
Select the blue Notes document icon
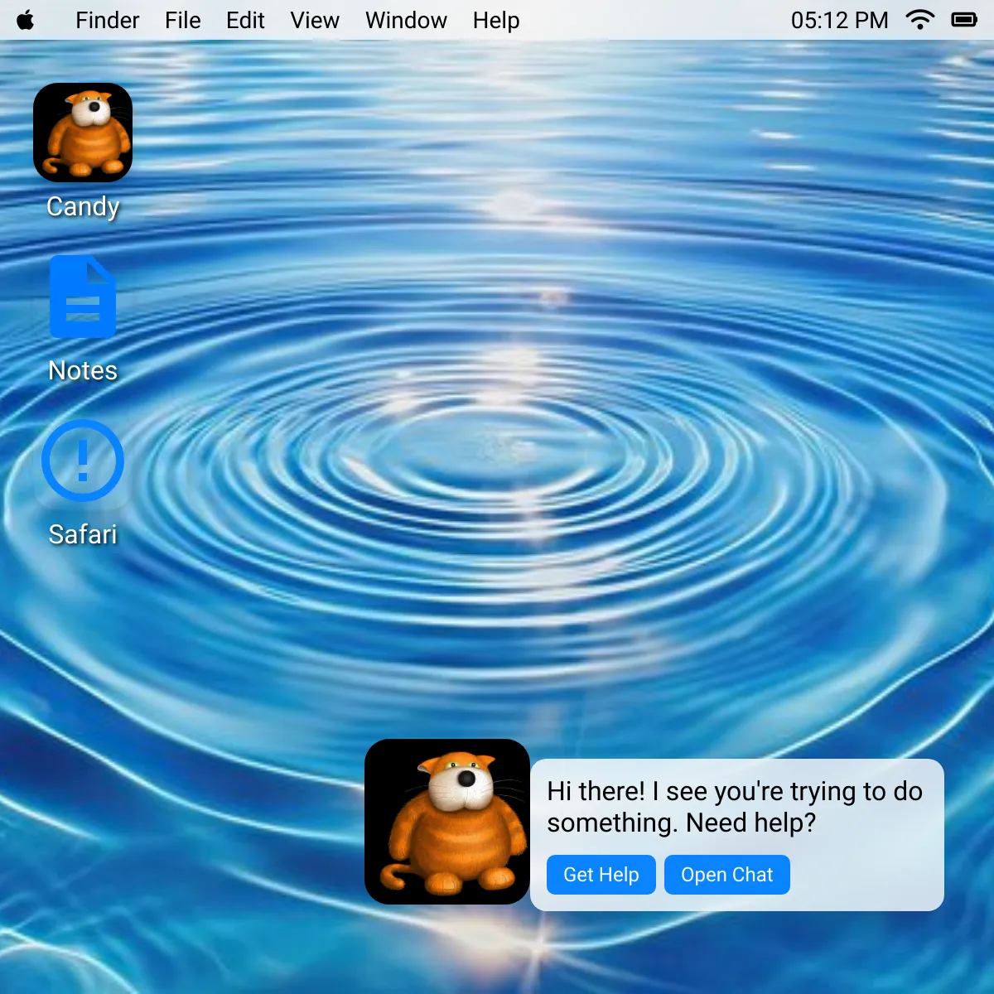point(83,297)
